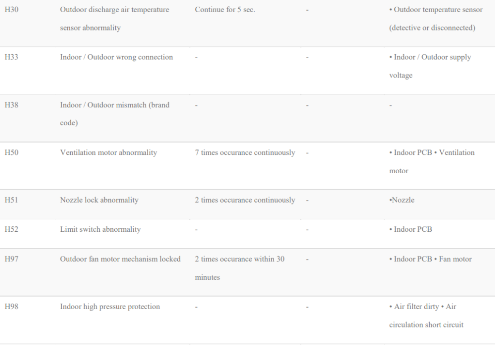Select "Ventilation motor abnormality" description
The image size is (496, 345).
tap(108, 152)
